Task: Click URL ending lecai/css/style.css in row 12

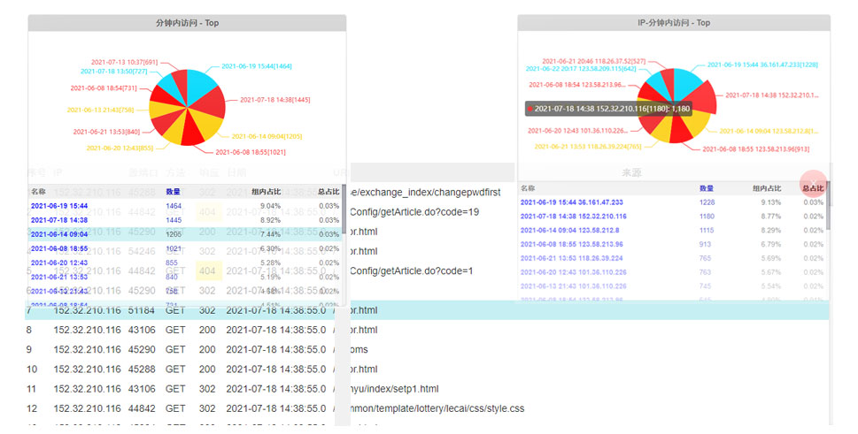Action: (437, 408)
